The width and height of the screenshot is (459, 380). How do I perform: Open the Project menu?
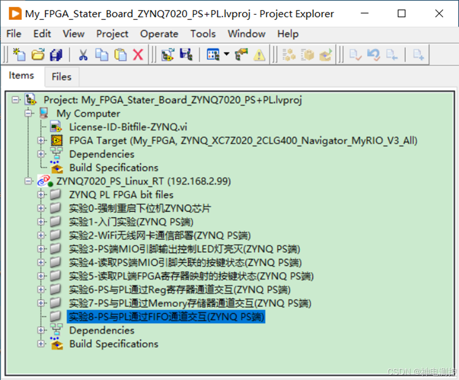click(x=112, y=34)
